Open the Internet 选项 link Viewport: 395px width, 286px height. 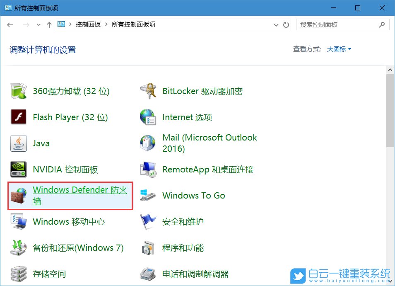coord(187,117)
